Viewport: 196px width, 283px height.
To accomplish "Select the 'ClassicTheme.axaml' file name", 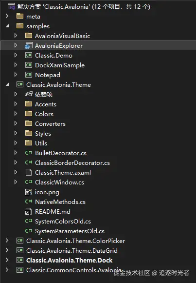I will coord(63,173).
